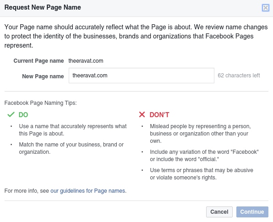Click the Mislead people warning text
273x222 pixels.
(x=200, y=134)
